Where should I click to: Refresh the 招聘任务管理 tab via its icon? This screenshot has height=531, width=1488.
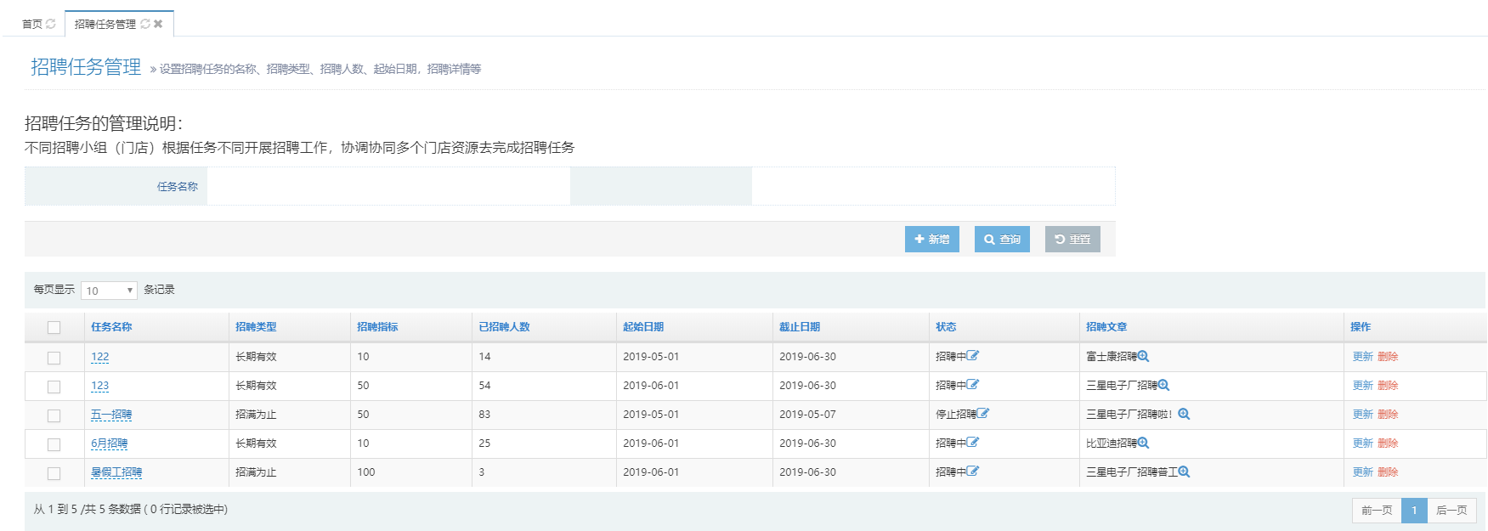tap(145, 24)
